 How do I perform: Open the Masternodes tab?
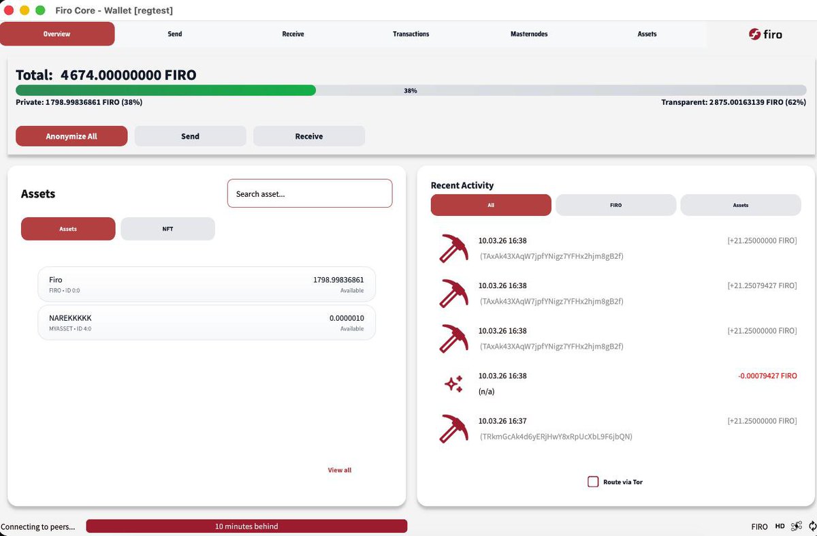pos(529,34)
